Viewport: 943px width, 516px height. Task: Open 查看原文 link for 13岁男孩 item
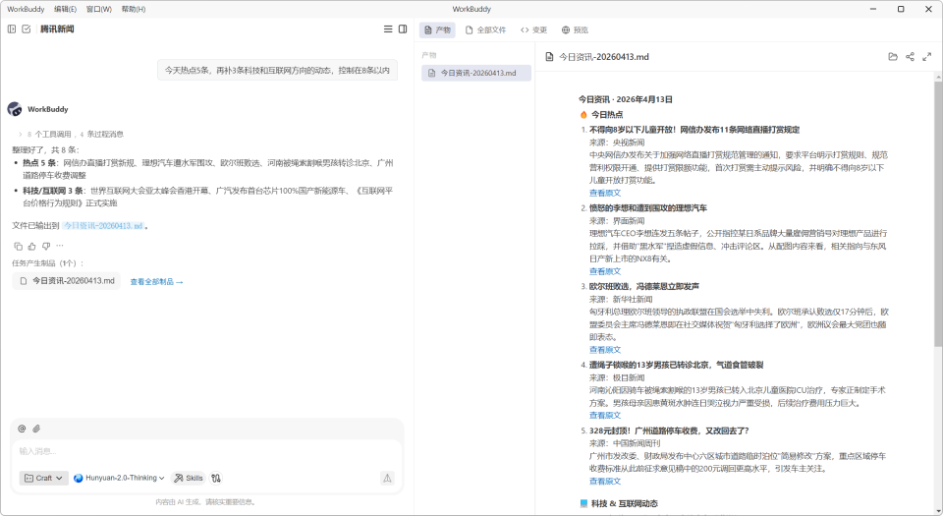(x=605, y=416)
